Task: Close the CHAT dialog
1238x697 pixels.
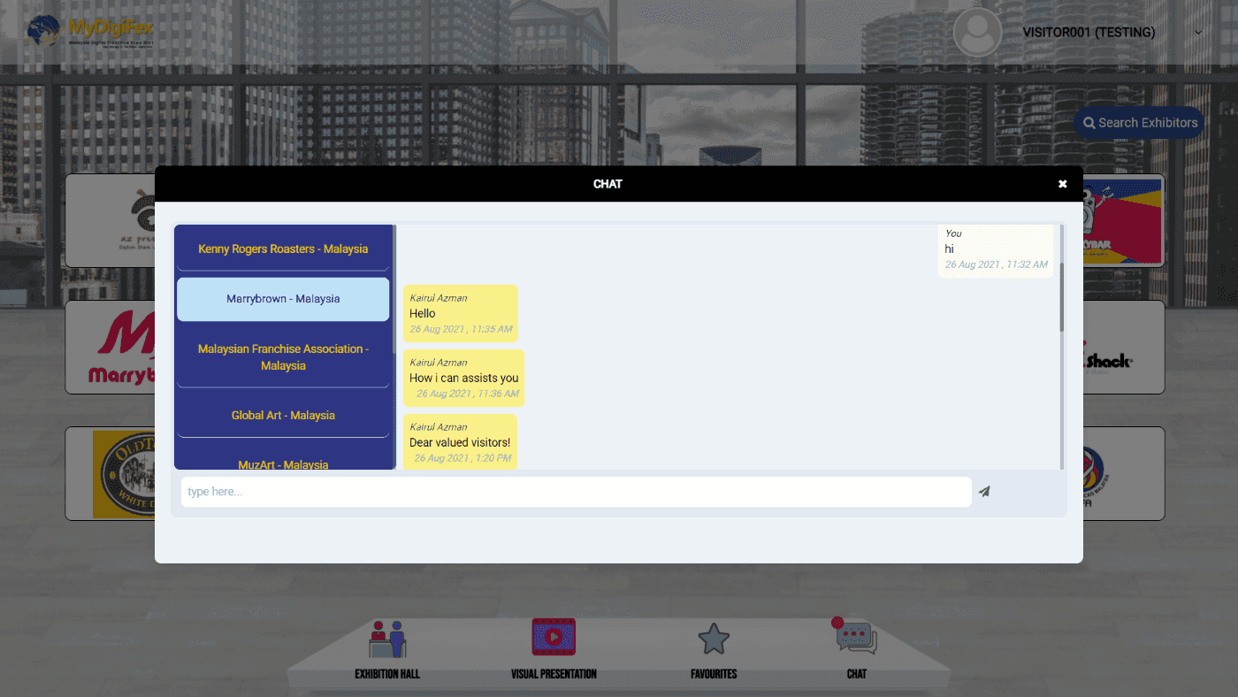Action: coord(1062,183)
